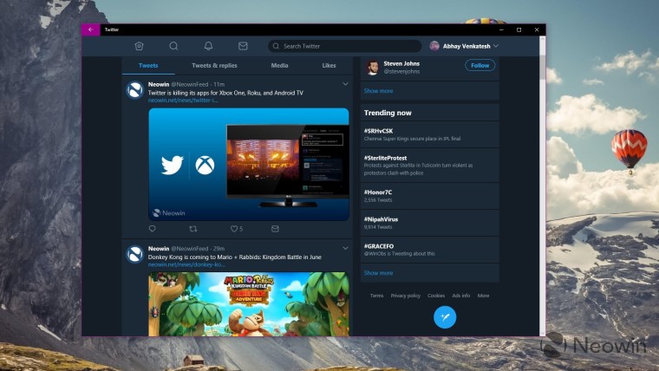The width and height of the screenshot is (659, 371).
Task: Click Steven Johns profile avatar
Action: click(x=372, y=68)
